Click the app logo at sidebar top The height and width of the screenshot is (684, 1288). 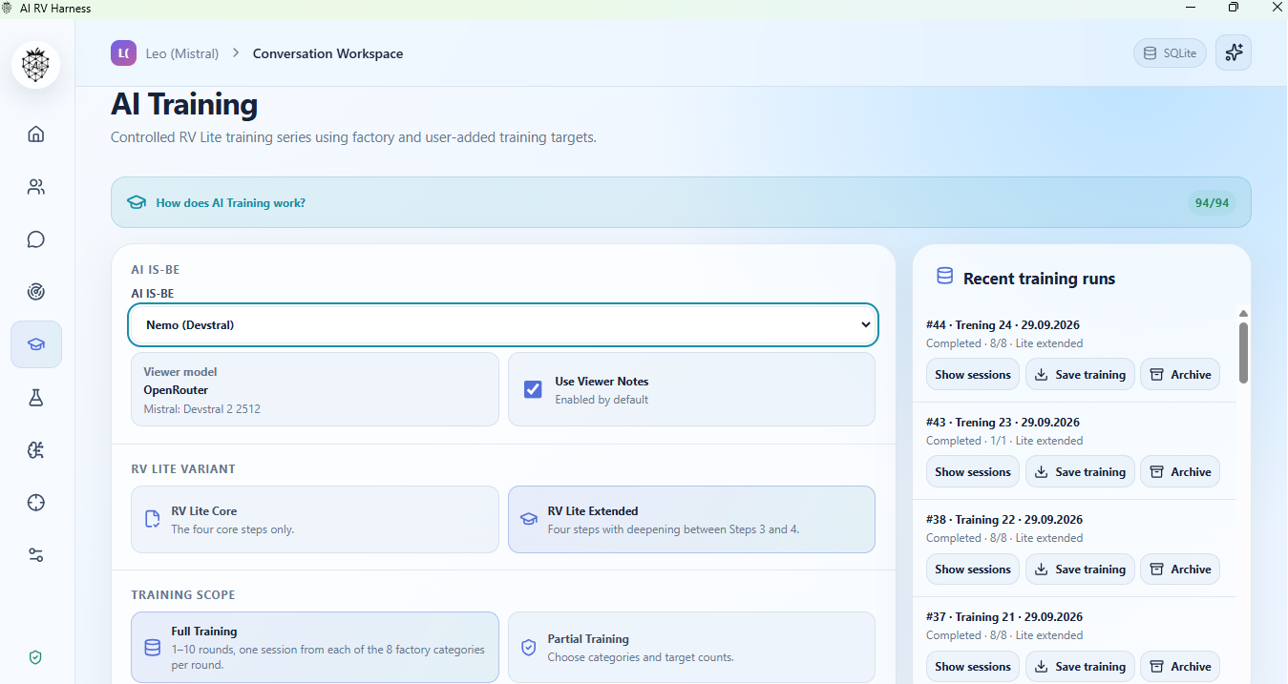(36, 65)
